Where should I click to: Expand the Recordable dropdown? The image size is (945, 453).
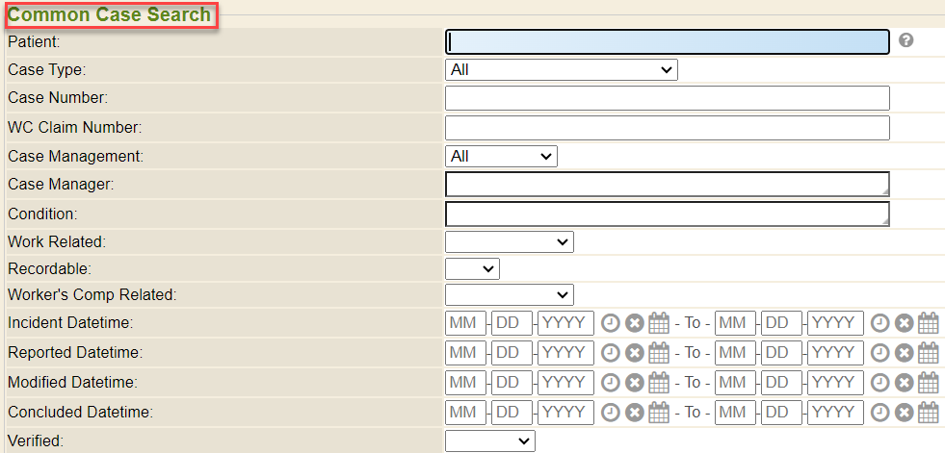click(x=472, y=269)
